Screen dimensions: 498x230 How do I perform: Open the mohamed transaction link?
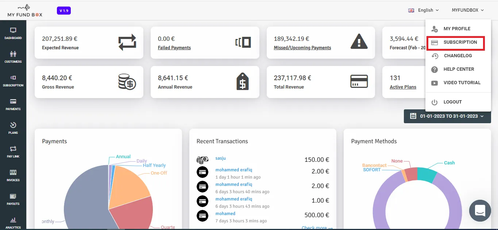pyautogui.click(x=225, y=214)
